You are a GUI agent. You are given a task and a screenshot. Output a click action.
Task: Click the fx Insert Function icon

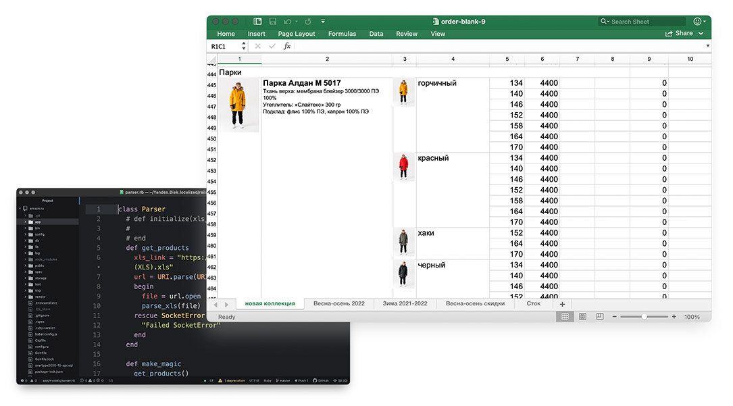point(287,46)
